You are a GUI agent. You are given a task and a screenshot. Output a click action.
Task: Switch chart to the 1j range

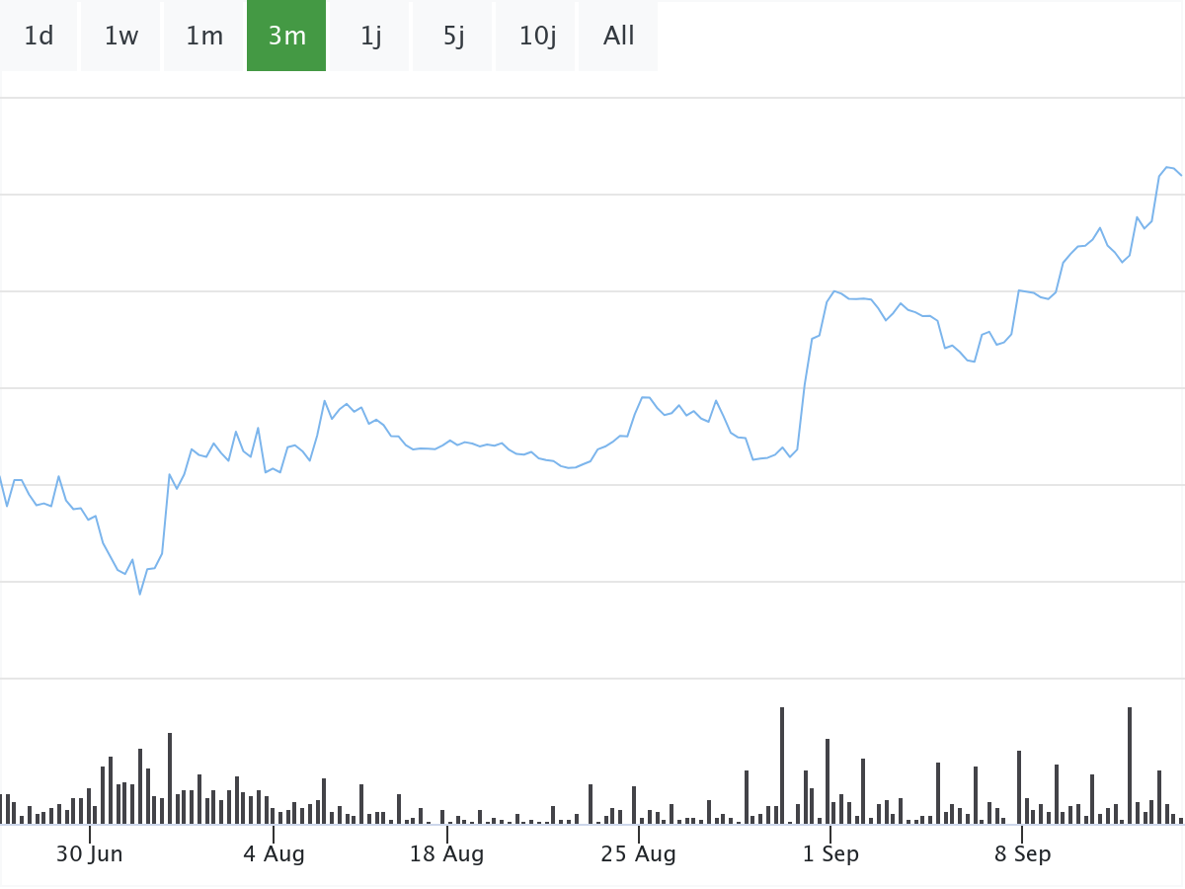(x=370, y=37)
